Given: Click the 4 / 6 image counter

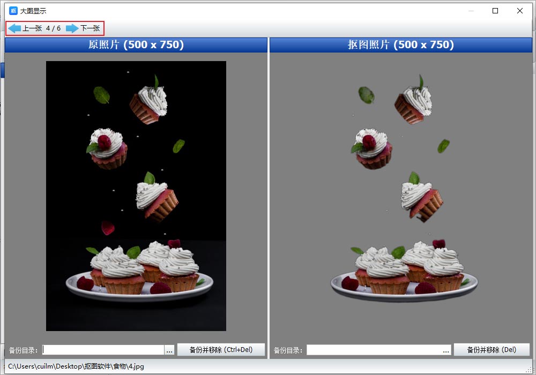Looking at the screenshot, I should click(53, 28).
